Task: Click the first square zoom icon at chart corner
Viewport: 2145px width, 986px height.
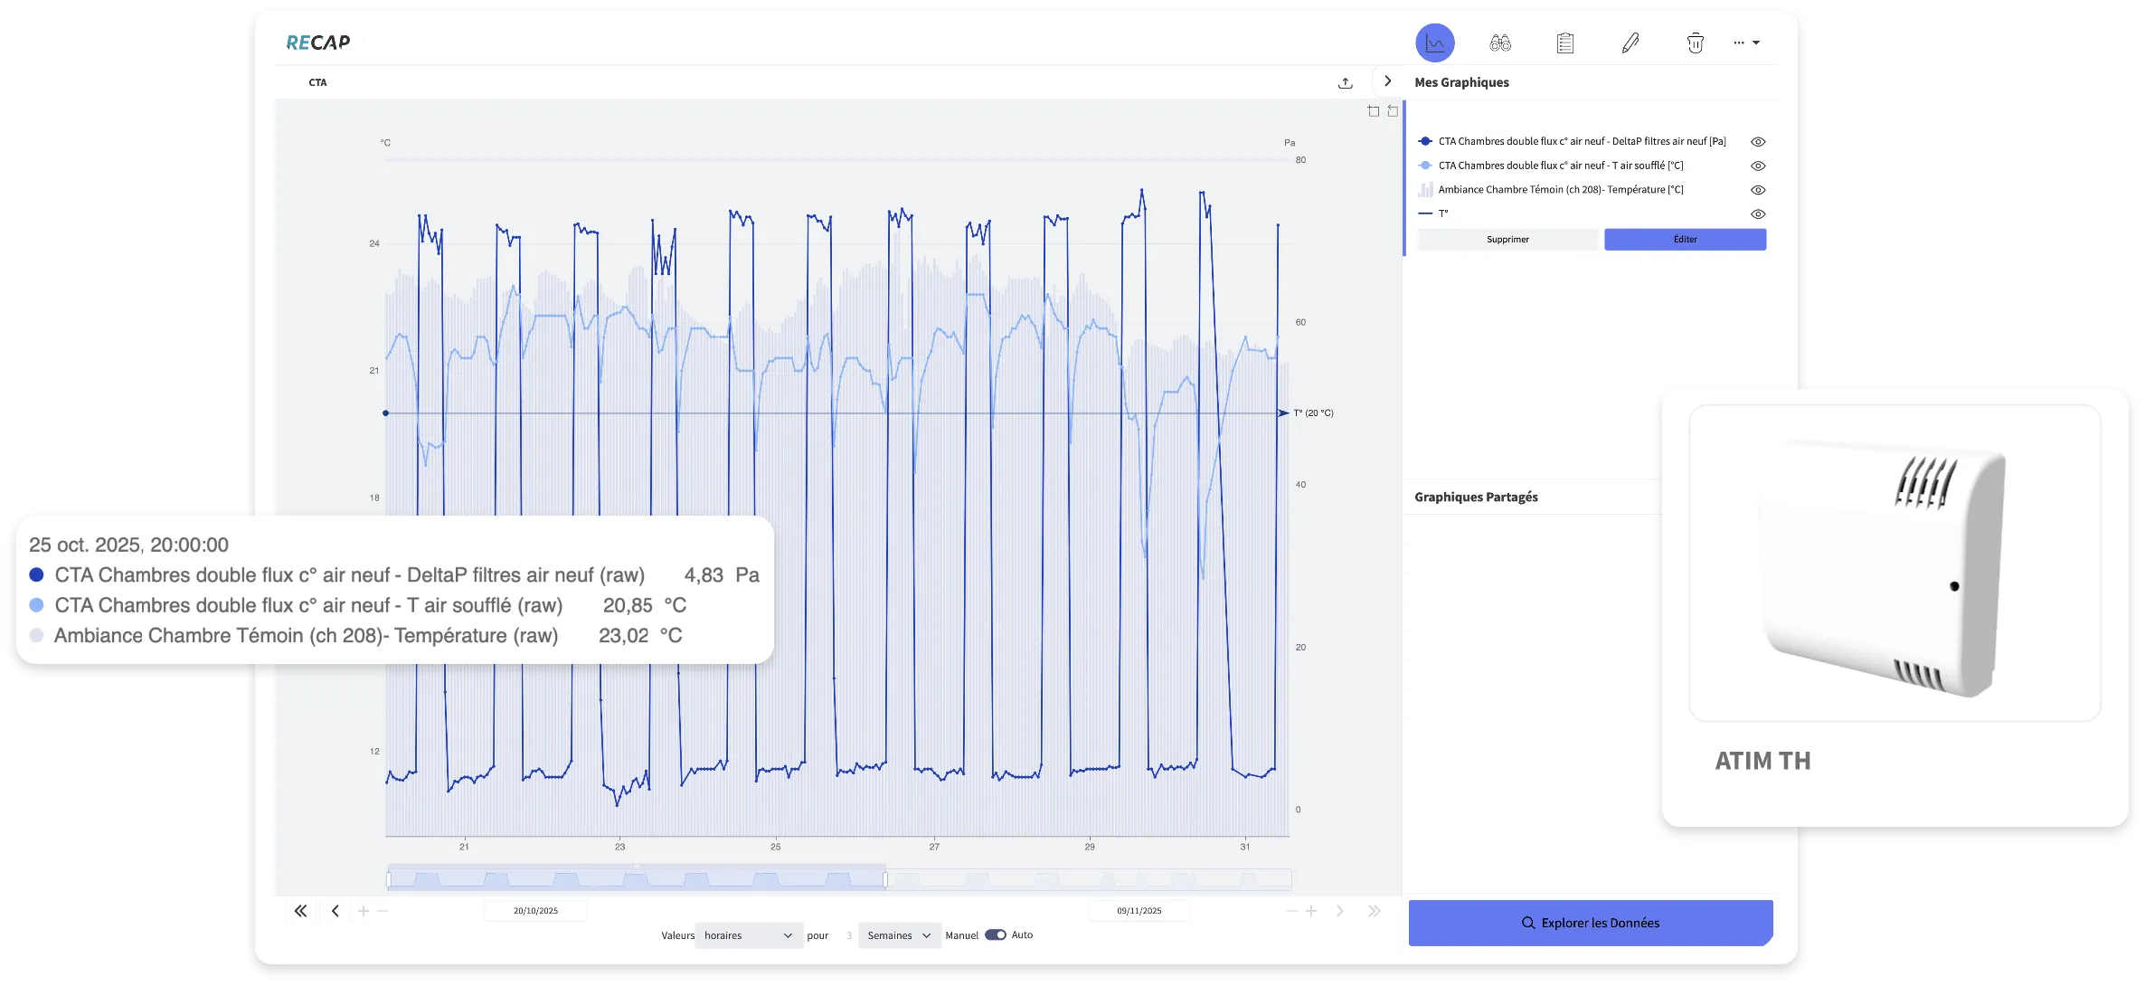Action: pyautogui.click(x=1374, y=111)
